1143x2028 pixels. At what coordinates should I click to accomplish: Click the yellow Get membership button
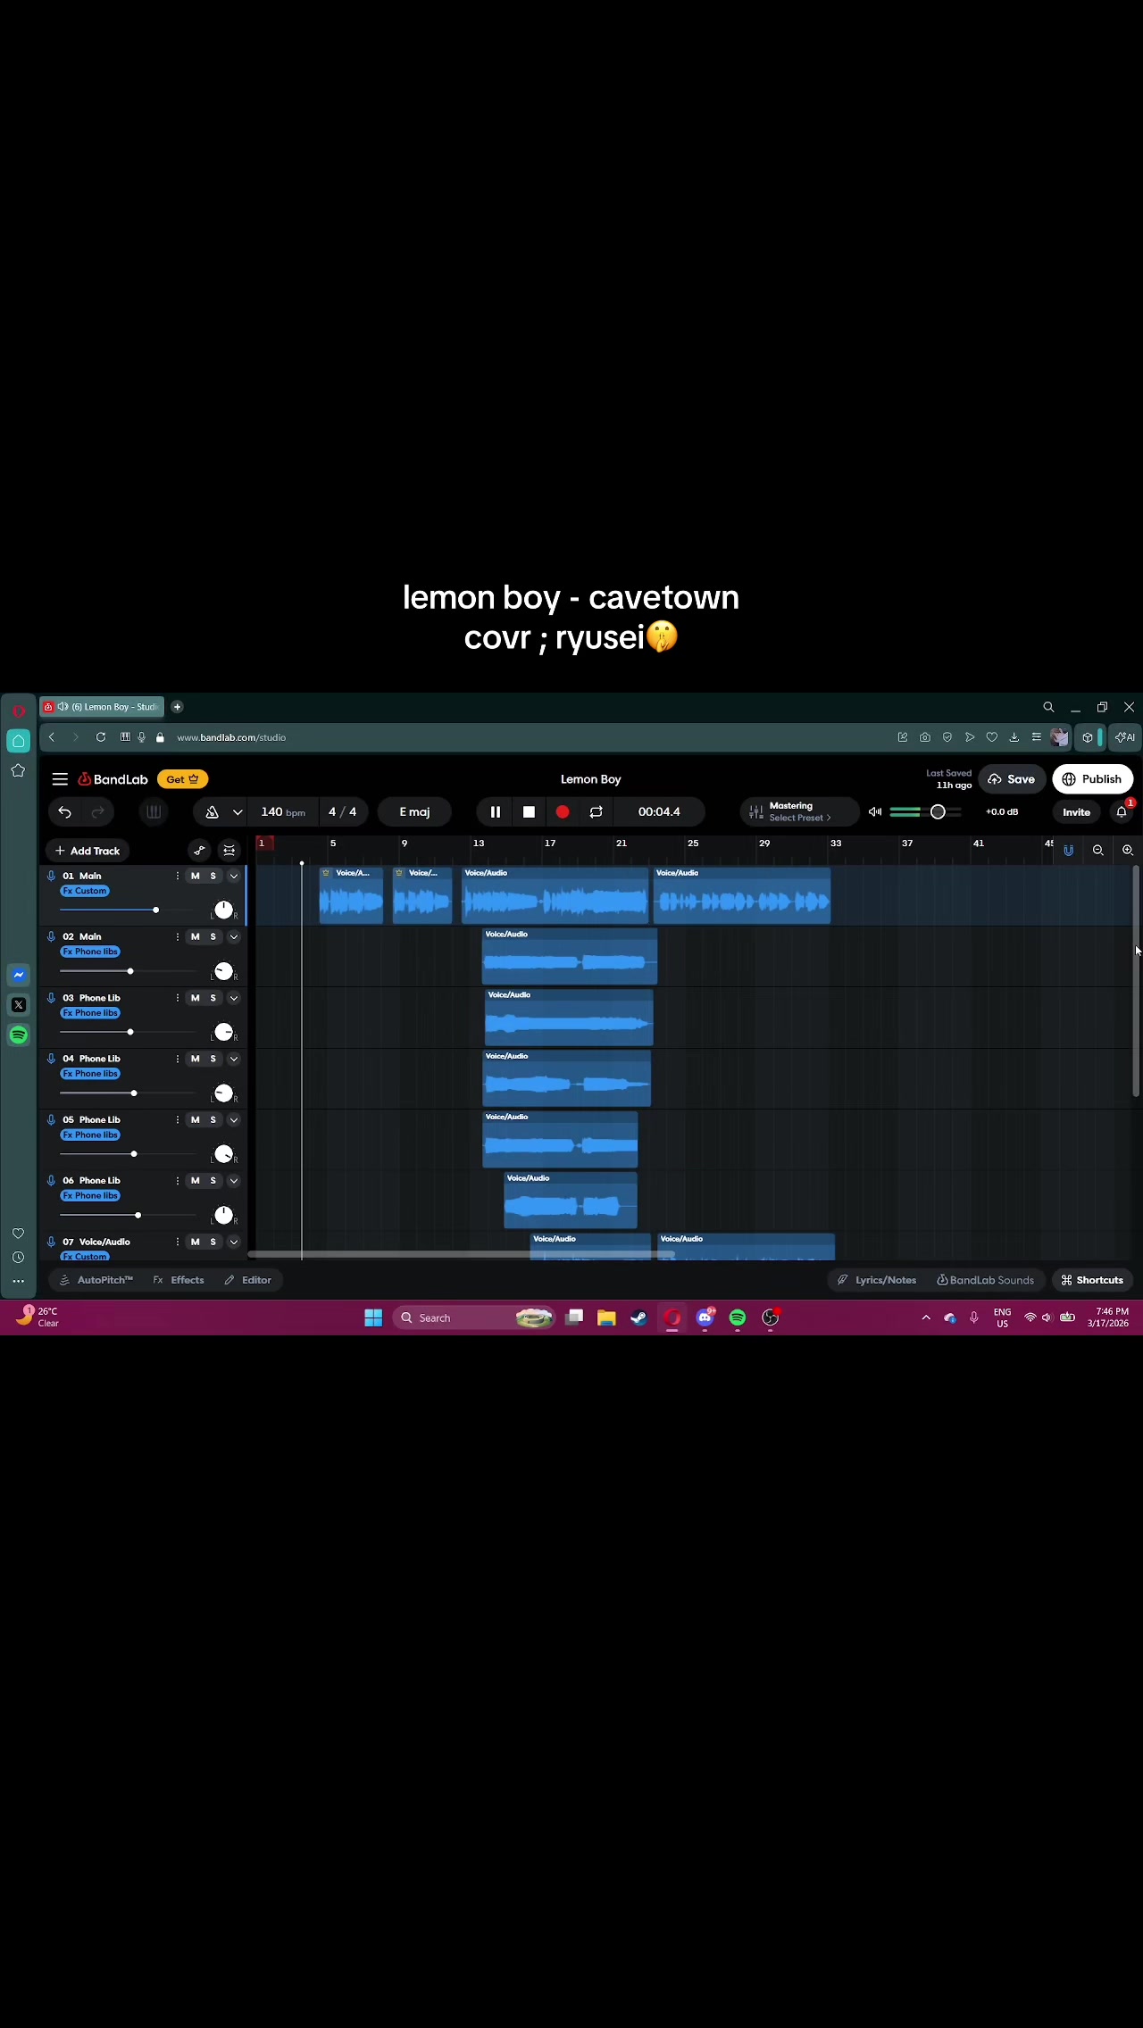[x=182, y=779]
